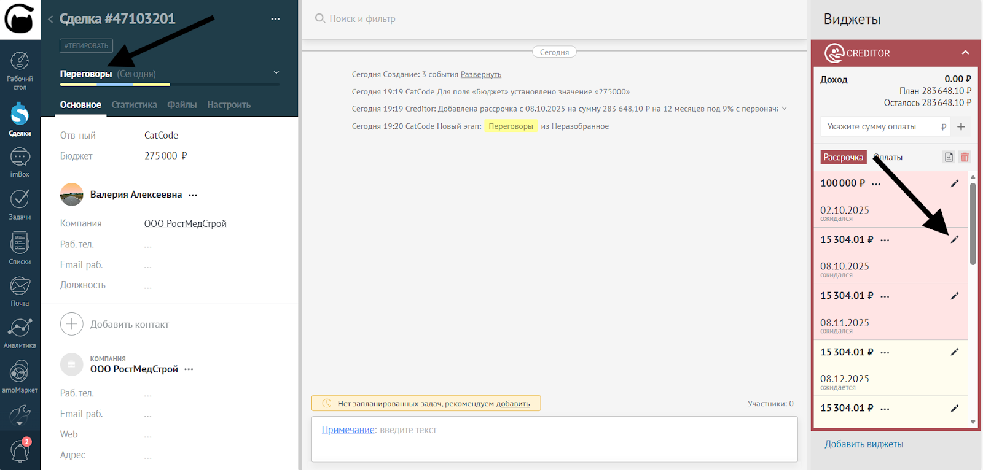Edit the 100 000 ₽ installment payment
This screenshot has width=983, height=470.
tap(954, 183)
